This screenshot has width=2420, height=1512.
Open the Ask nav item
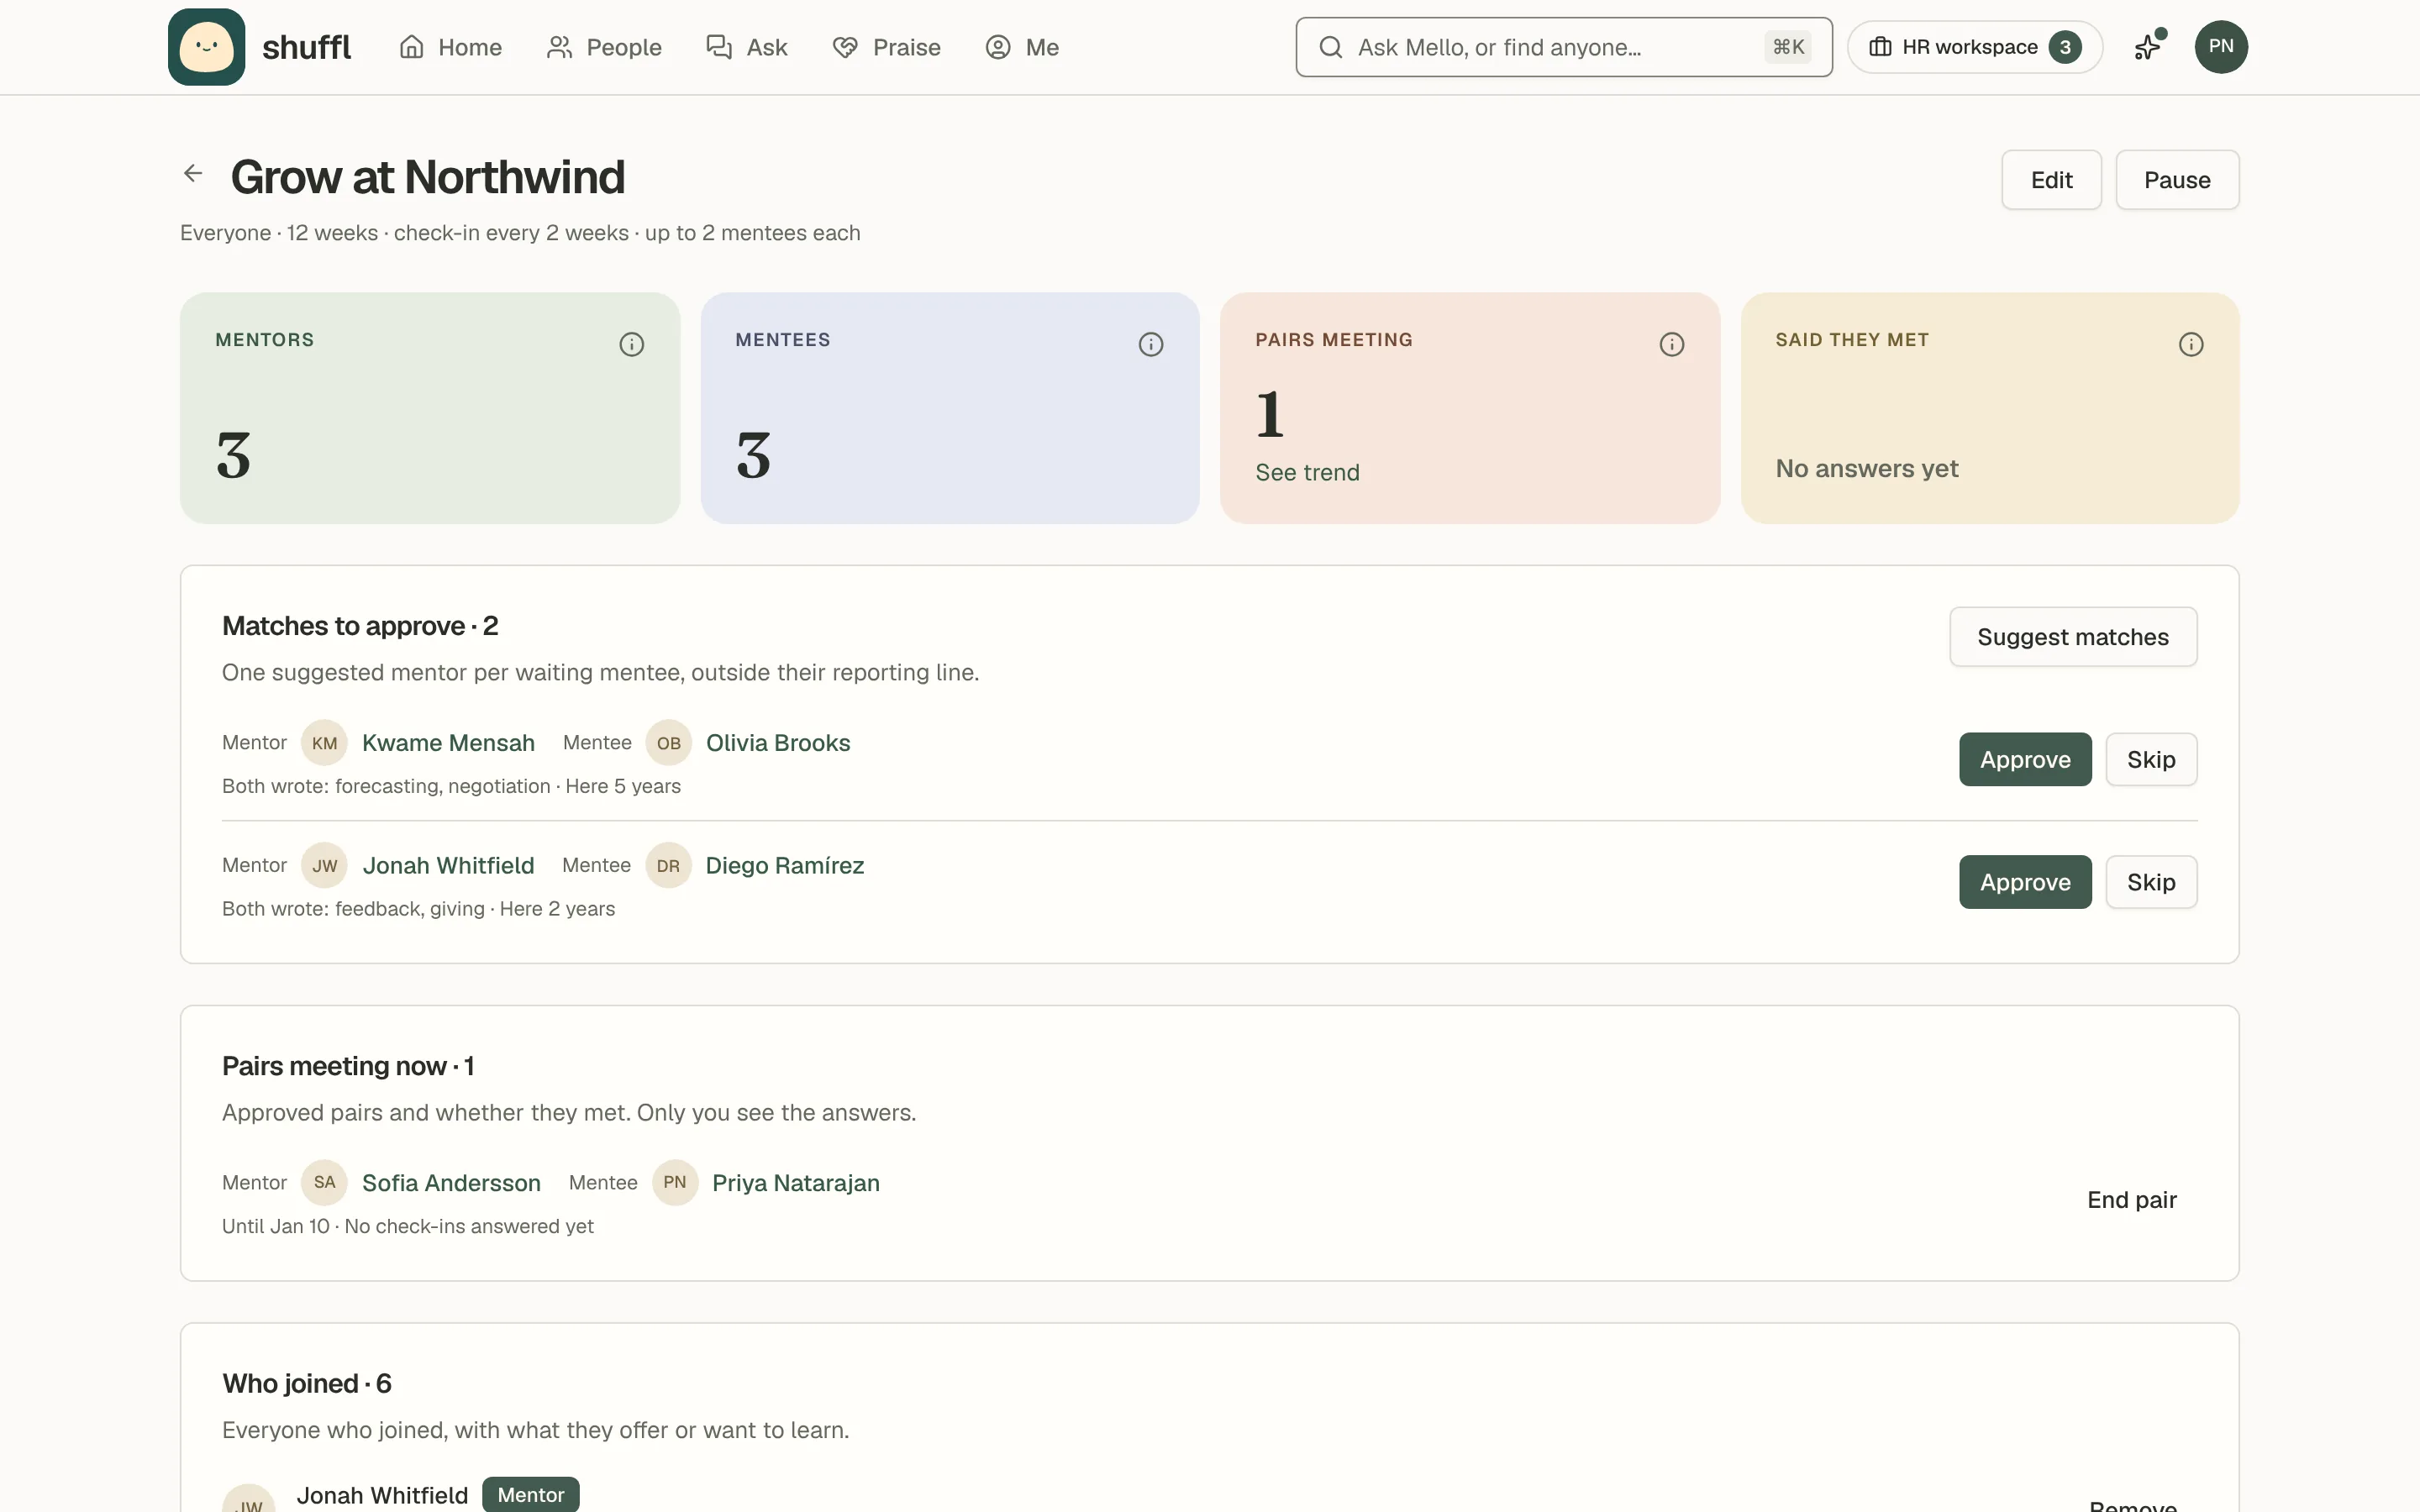coord(747,47)
